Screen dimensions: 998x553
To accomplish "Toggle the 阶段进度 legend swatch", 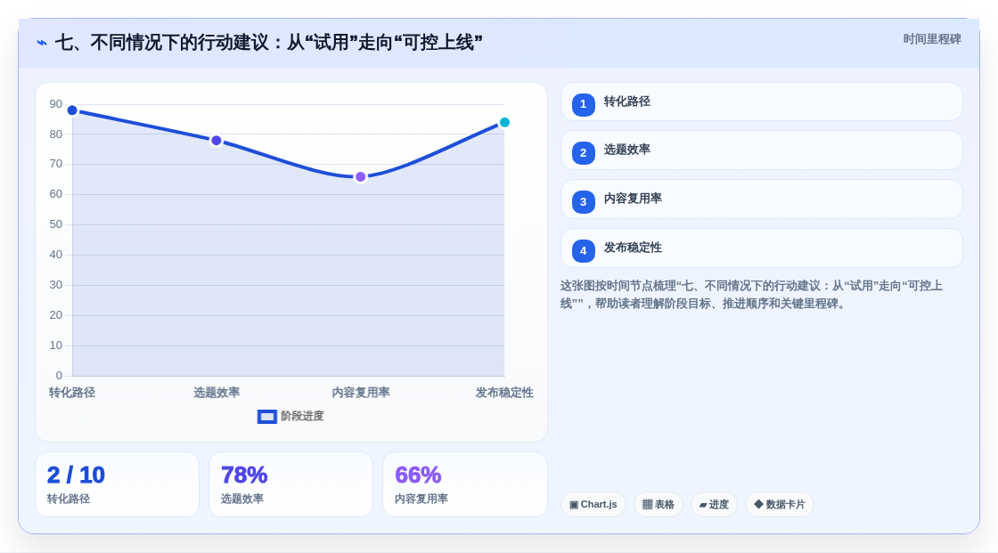I will pos(266,416).
